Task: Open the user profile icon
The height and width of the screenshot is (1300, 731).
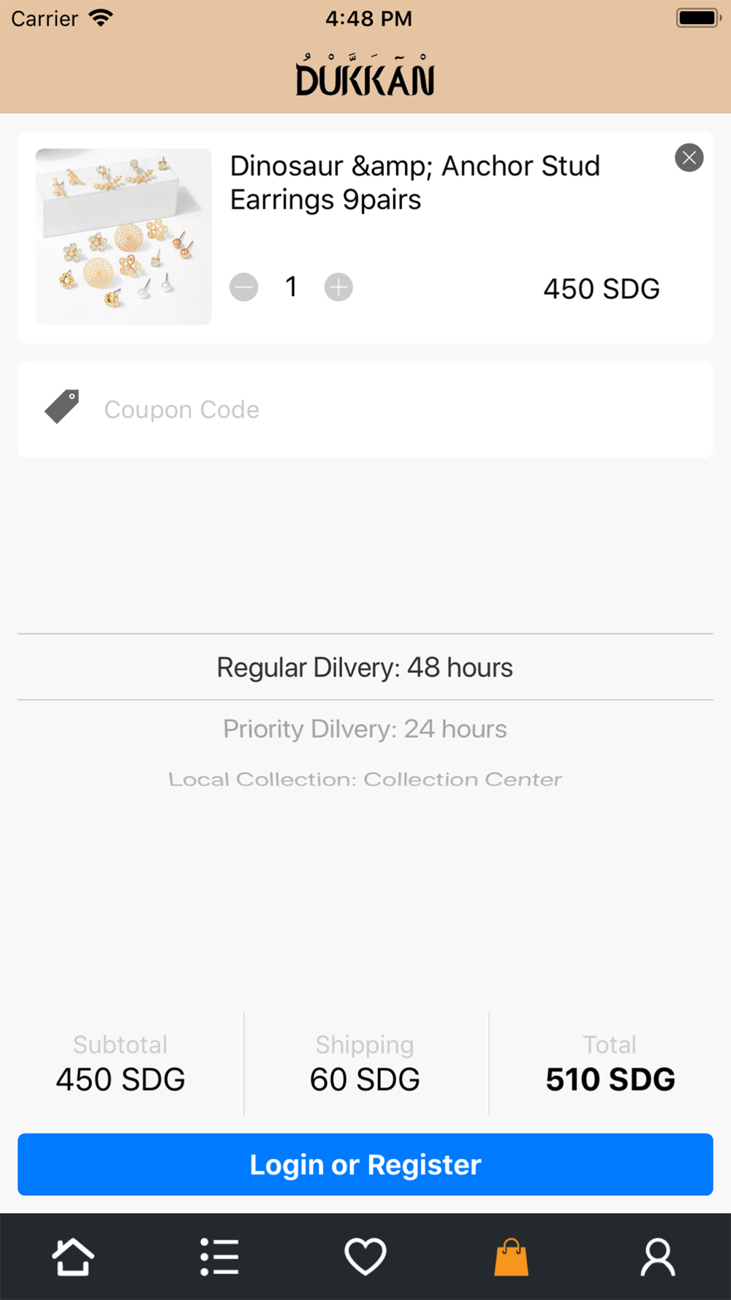Action: tap(658, 1257)
